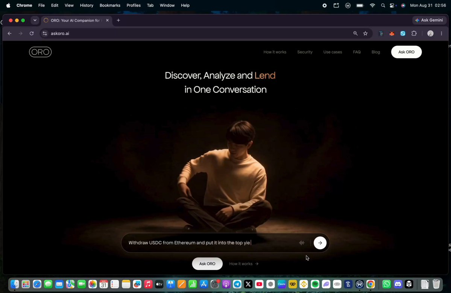Select the ORO: Your AI Companion tab
This screenshot has width=451, height=293.
tap(76, 20)
